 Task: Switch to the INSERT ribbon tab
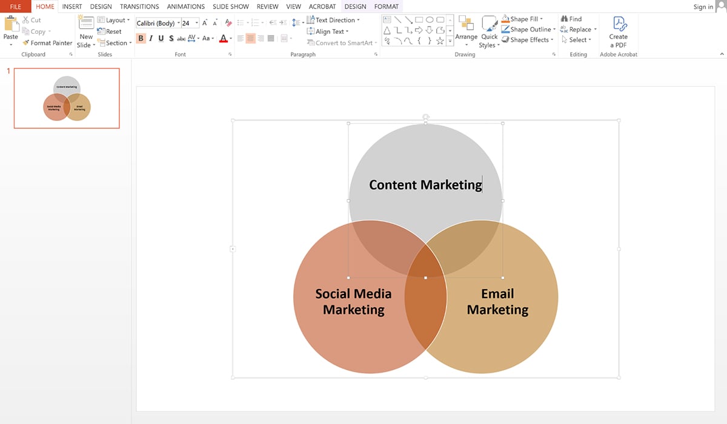72,6
